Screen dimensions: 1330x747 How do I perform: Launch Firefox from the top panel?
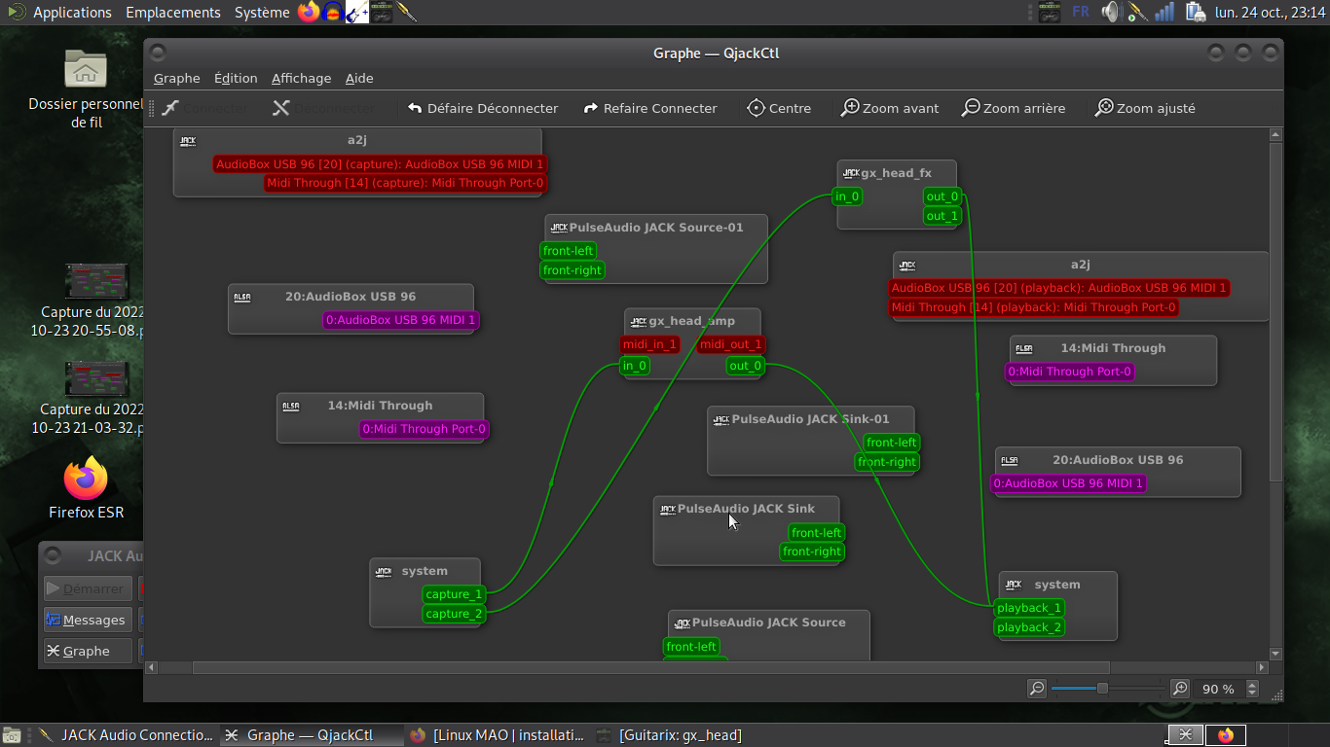pyautogui.click(x=309, y=13)
